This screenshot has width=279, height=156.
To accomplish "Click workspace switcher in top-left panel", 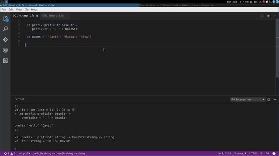I will pyautogui.click(x=4, y=2).
